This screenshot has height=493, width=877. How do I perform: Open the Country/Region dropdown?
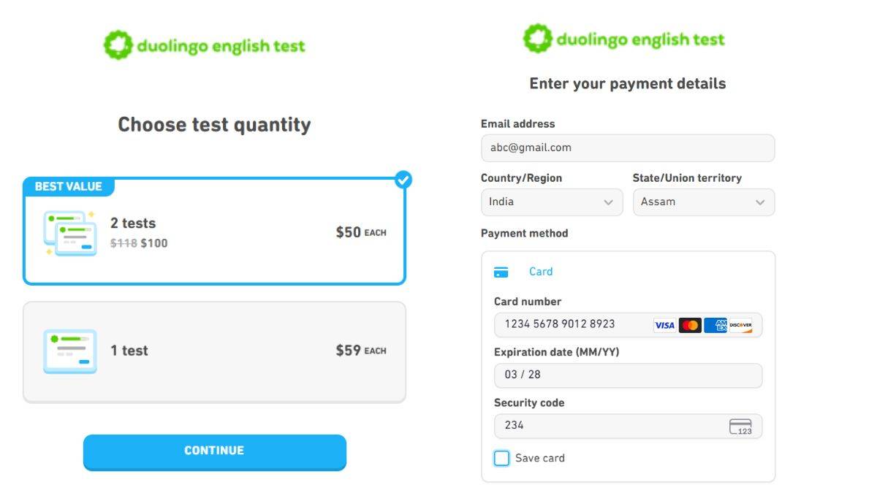click(x=552, y=202)
